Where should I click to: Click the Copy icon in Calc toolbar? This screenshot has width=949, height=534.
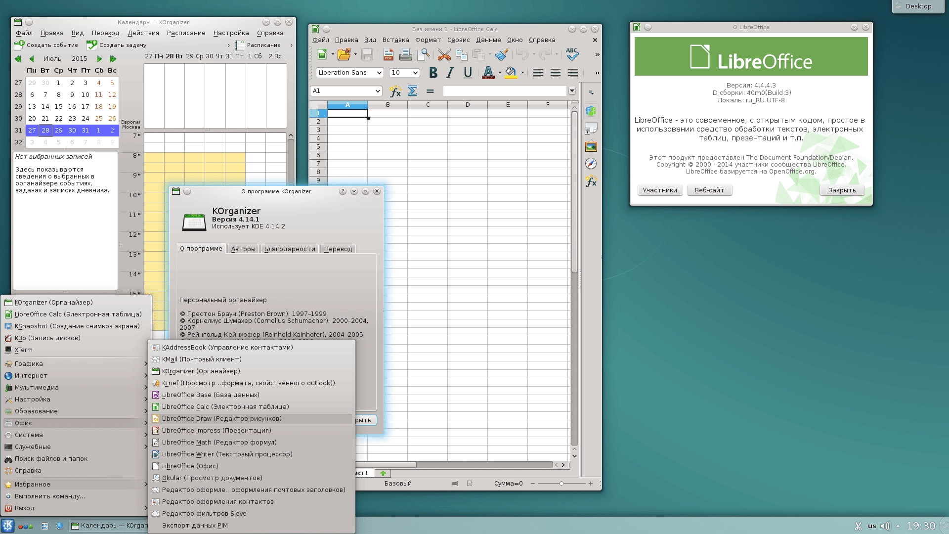462,54
